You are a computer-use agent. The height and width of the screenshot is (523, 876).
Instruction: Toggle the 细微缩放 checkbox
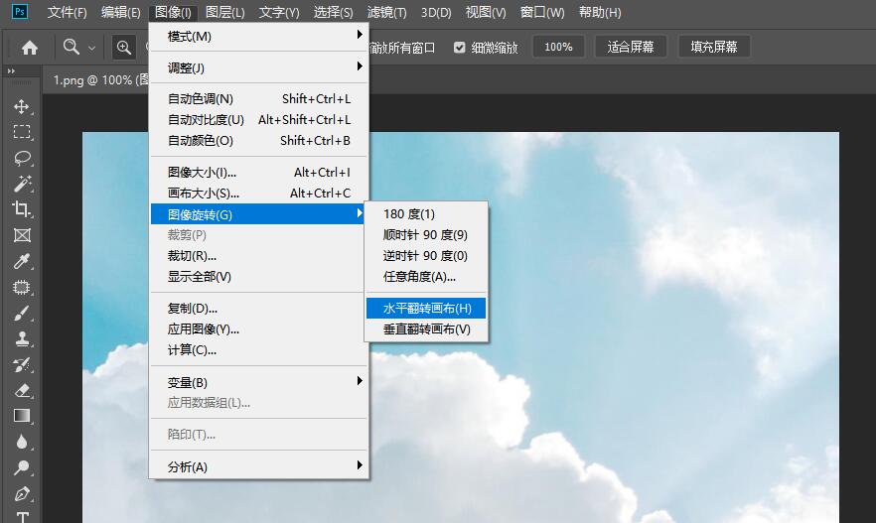click(x=459, y=48)
